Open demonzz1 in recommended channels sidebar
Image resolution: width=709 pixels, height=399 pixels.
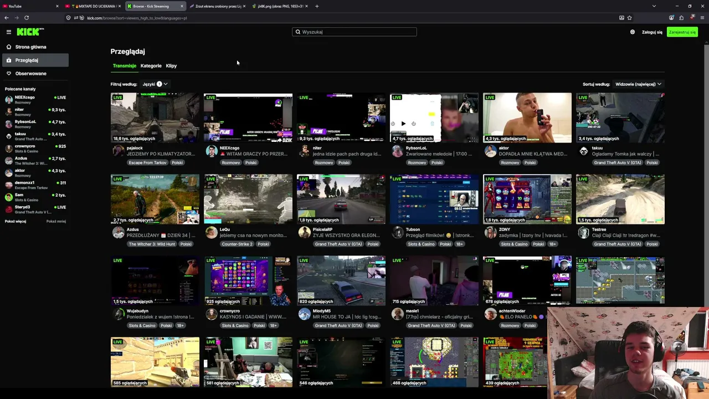(34, 185)
